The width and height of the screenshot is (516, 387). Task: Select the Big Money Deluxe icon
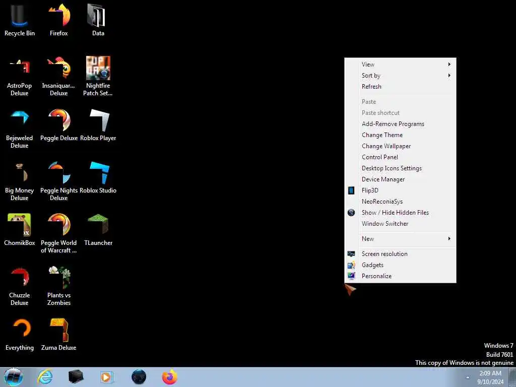point(20,181)
